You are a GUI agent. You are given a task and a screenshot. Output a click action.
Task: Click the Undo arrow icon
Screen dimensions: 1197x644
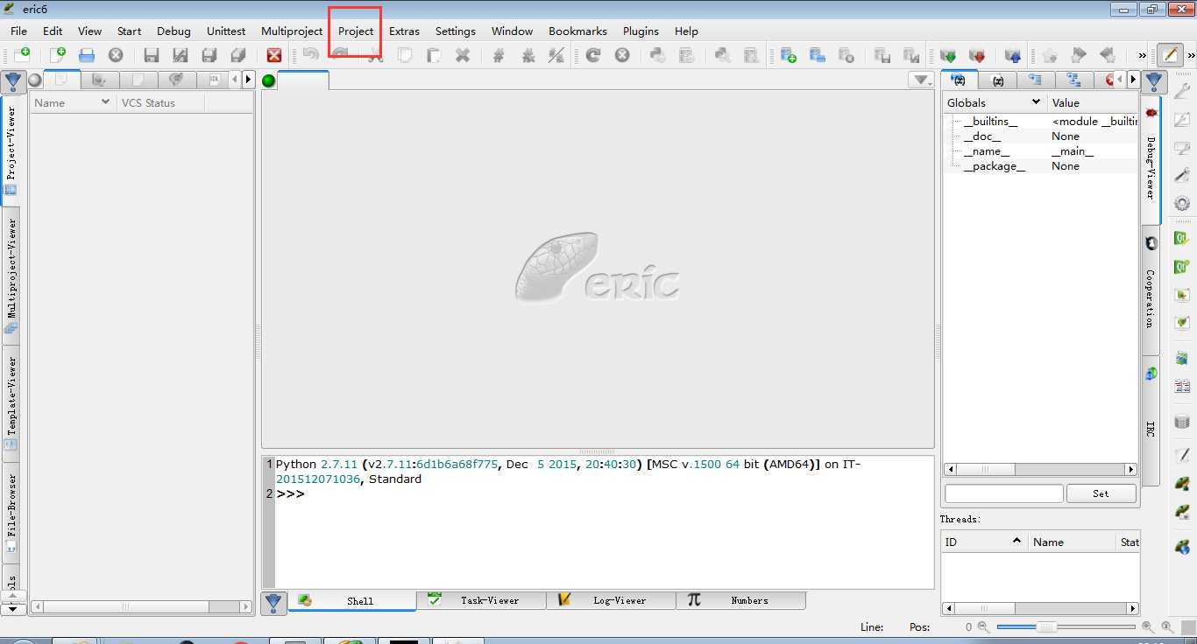(310, 55)
